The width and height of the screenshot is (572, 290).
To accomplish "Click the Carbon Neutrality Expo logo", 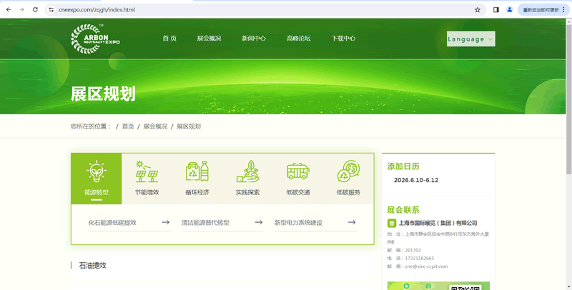I will pos(96,39).
